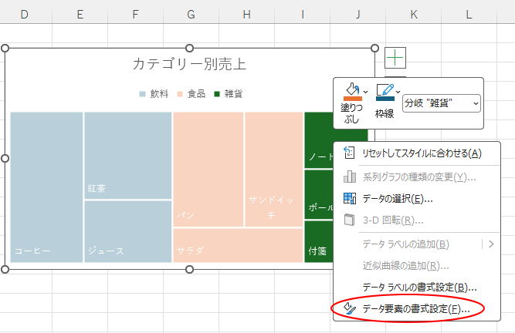Screen dimensions: 515x333
Task: Select column G header
Action: pyautogui.click(x=191, y=15)
